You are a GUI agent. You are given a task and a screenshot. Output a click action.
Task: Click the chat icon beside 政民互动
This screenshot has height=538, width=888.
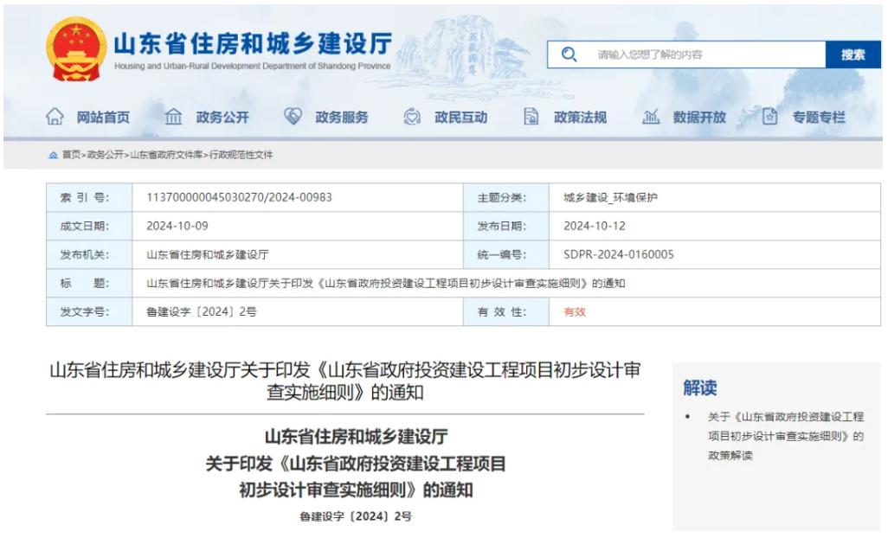pos(413,117)
